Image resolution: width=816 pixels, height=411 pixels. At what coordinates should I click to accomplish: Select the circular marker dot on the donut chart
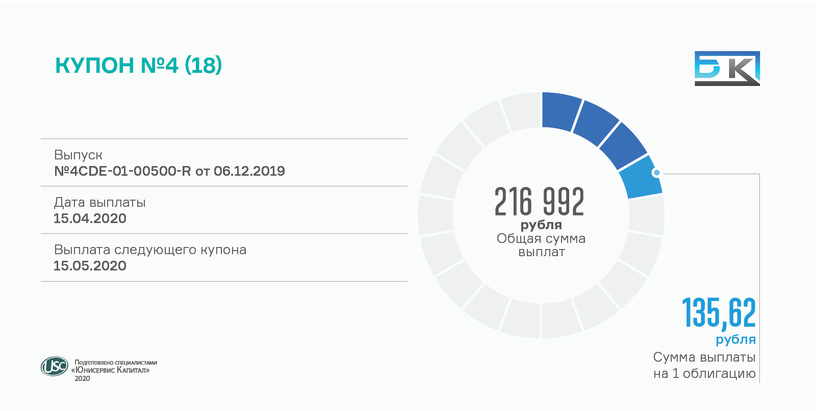click(656, 173)
